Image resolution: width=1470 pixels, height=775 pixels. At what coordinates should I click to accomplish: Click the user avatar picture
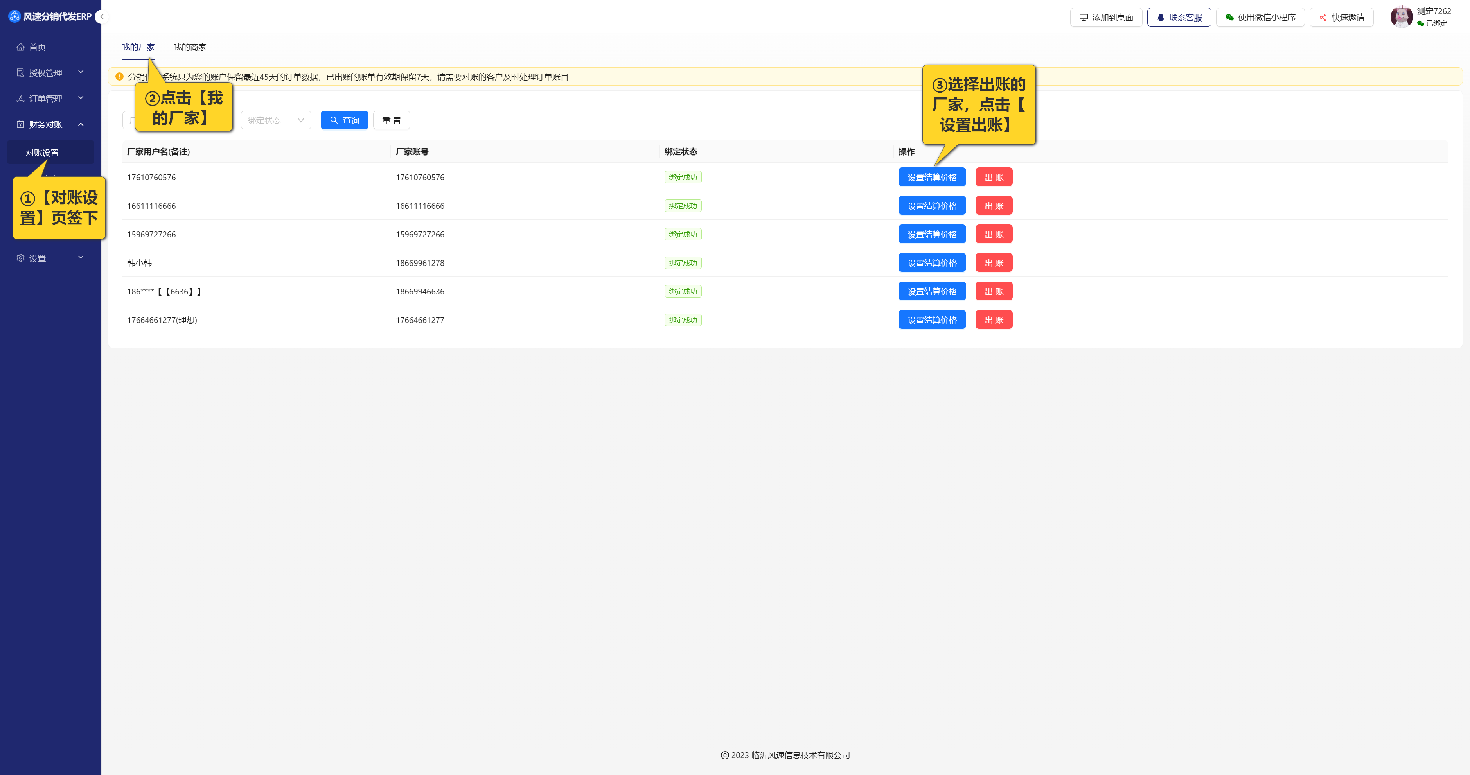point(1401,16)
